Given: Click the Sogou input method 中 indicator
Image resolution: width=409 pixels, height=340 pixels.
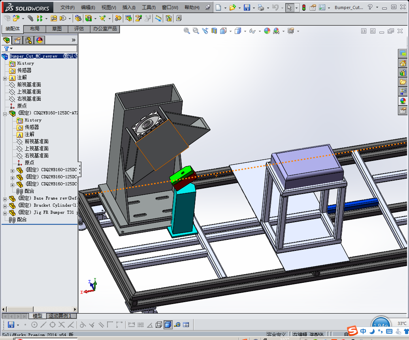Looking at the screenshot, I should coord(363,331).
